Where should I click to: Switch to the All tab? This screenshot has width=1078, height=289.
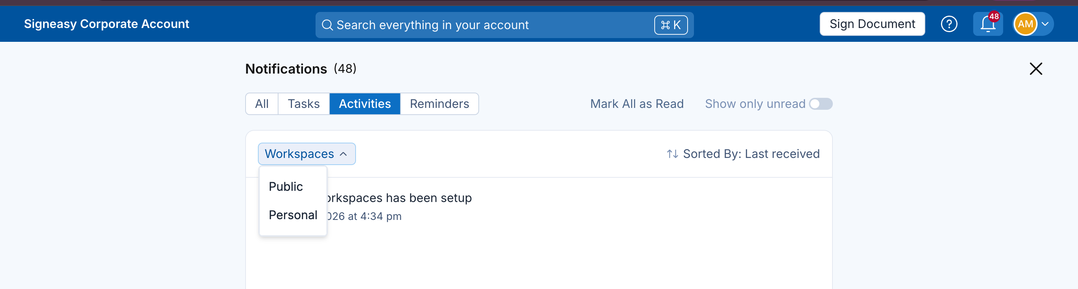262,104
